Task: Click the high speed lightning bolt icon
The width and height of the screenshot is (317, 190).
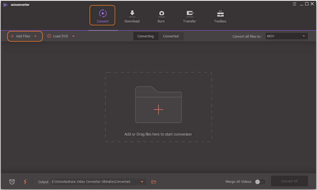Action: click(25, 182)
